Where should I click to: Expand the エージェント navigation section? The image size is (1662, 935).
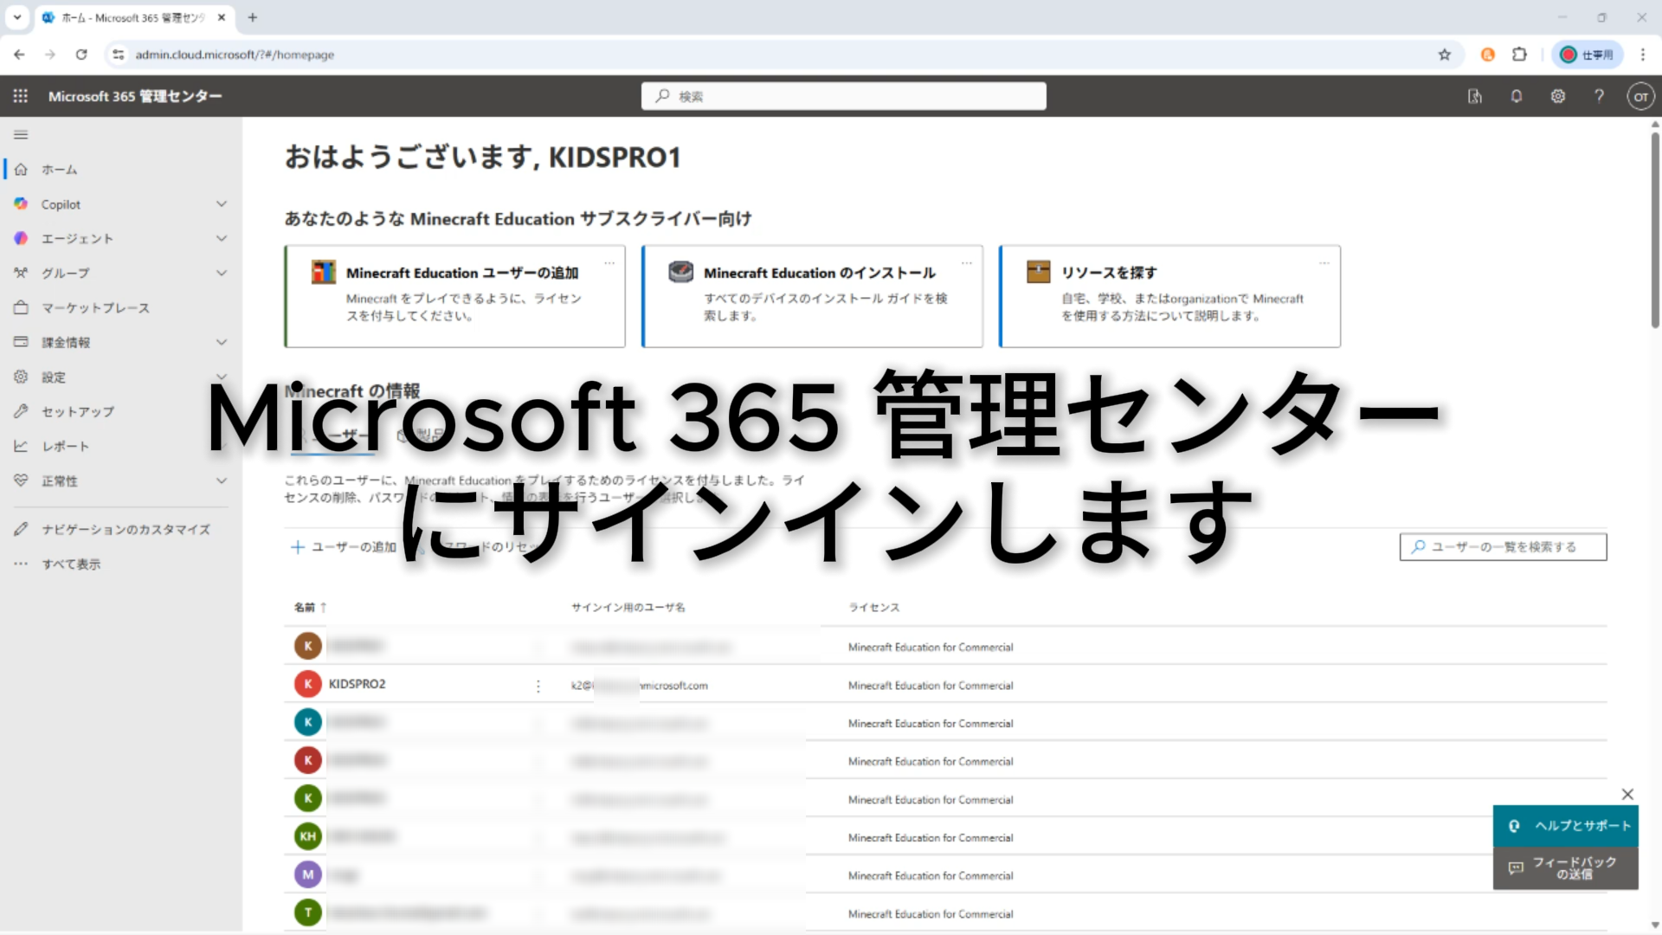pyautogui.click(x=221, y=239)
